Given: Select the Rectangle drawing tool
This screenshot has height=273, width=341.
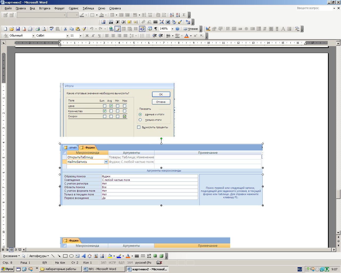Looking at the screenshot, I should [x=65, y=256].
